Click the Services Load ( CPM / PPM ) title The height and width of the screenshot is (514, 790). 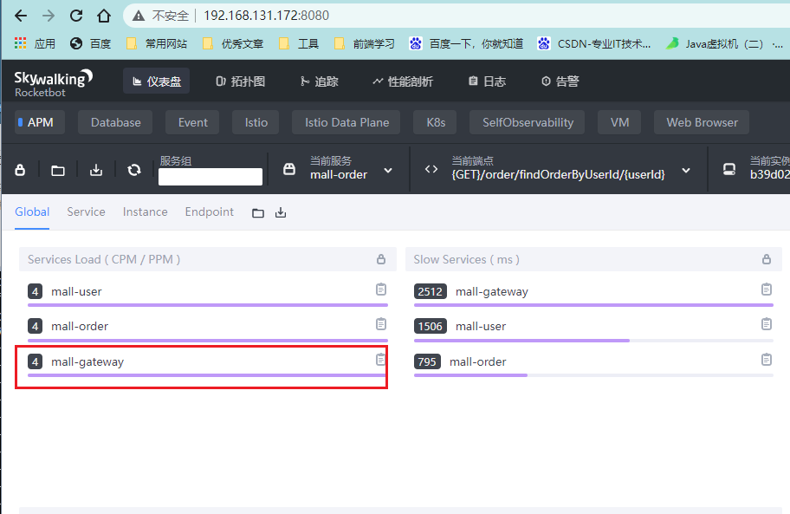pyautogui.click(x=104, y=259)
